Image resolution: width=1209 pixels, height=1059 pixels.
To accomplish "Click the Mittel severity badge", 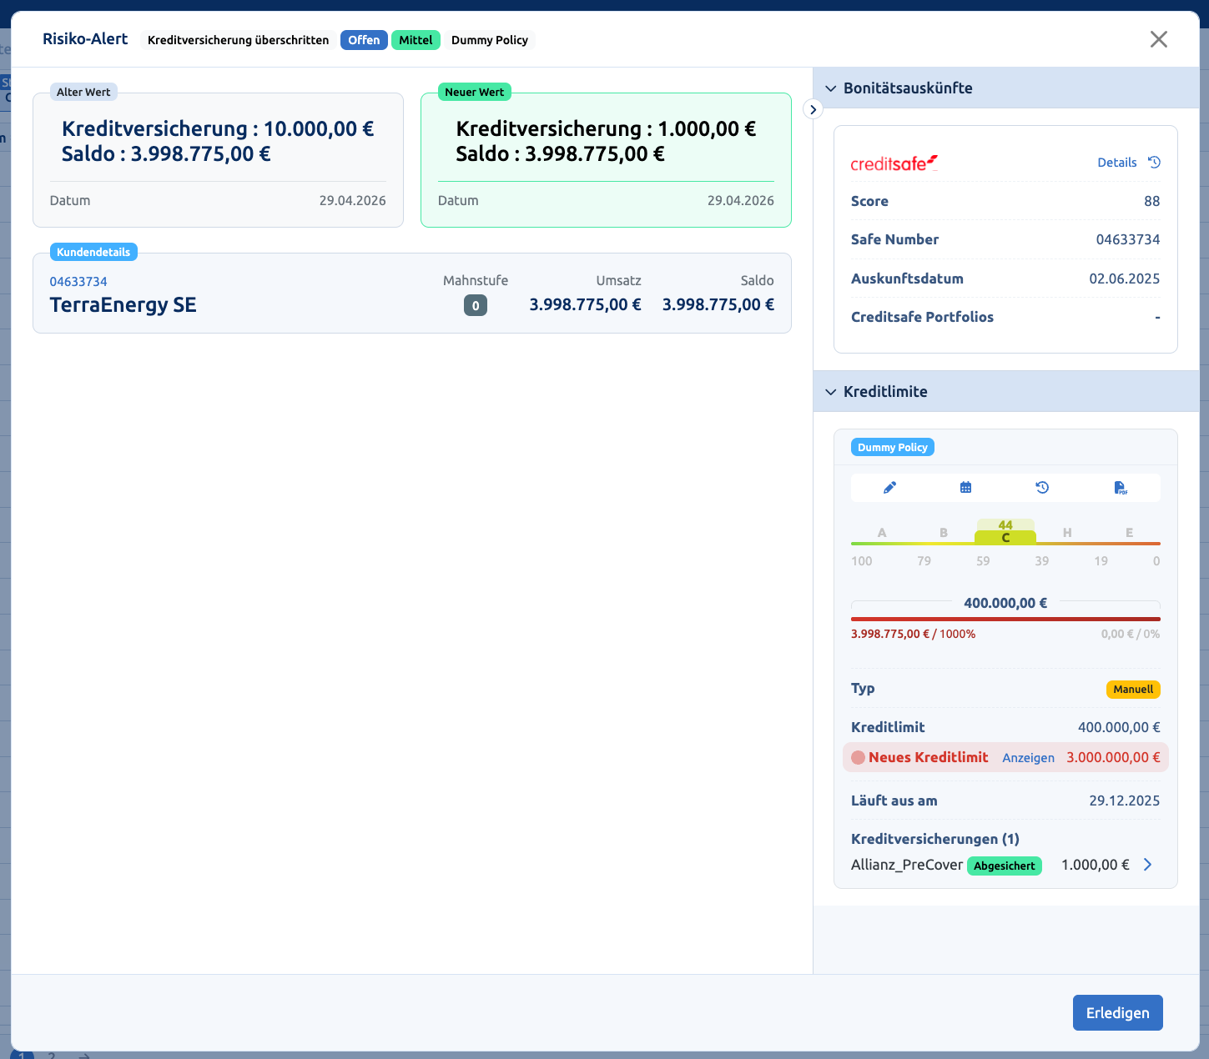I will tap(416, 40).
